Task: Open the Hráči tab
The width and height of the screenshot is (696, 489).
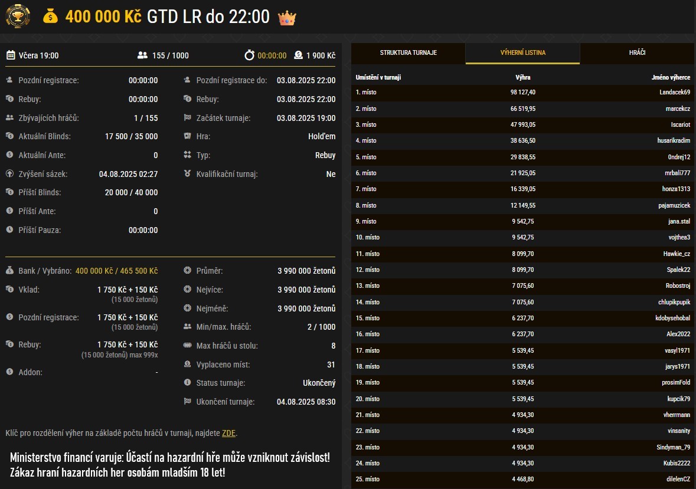Action: pos(637,53)
